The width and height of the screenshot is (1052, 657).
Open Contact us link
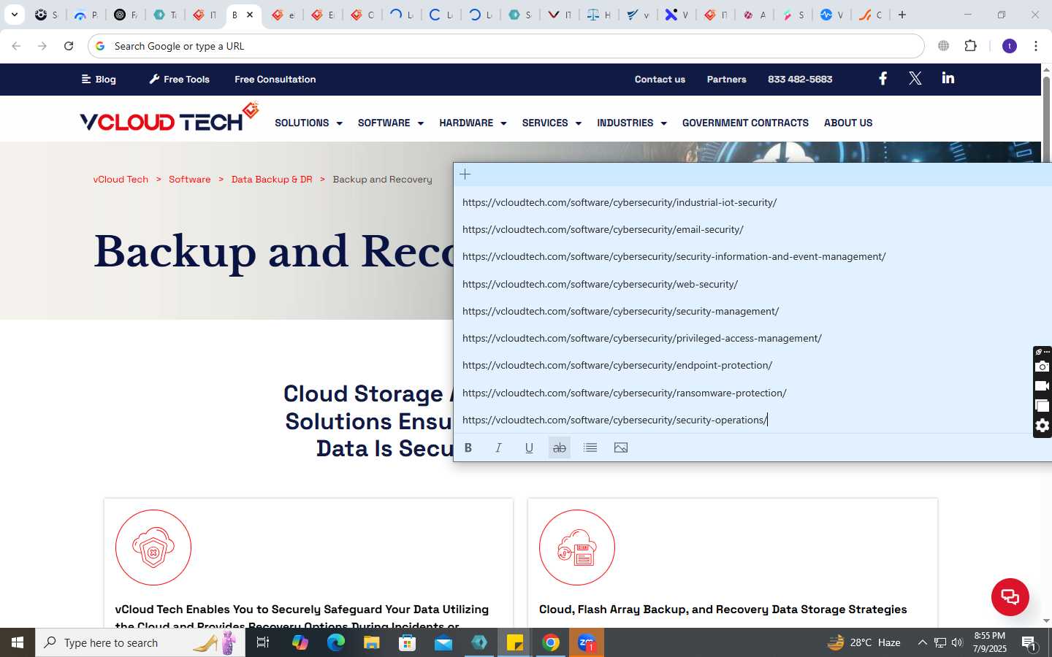(x=660, y=80)
